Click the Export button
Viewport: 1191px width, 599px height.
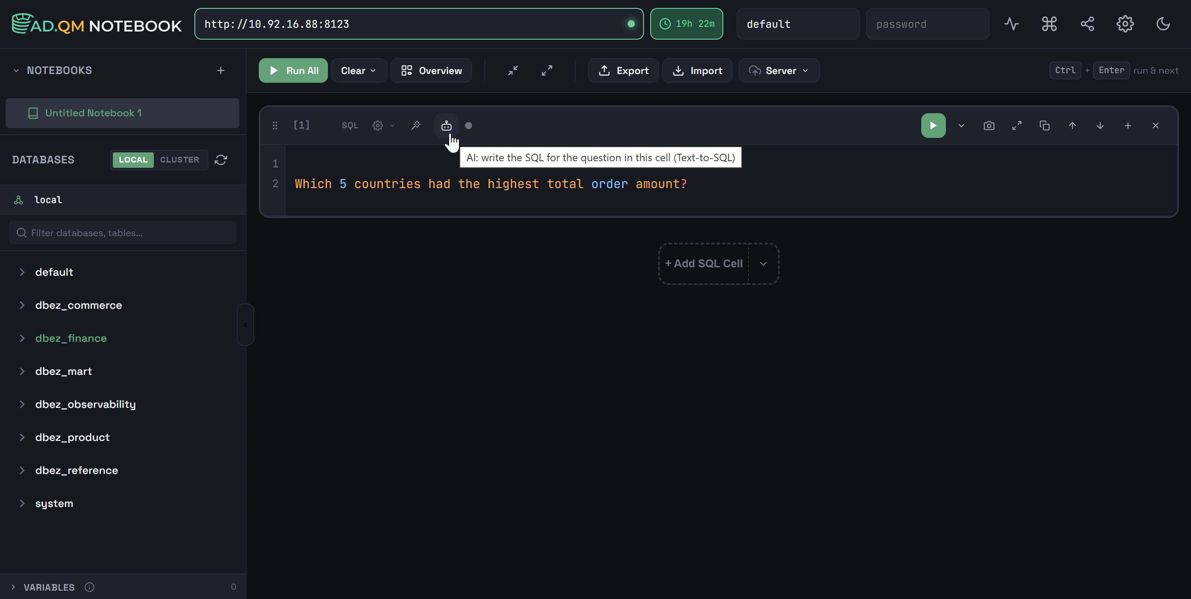(623, 70)
